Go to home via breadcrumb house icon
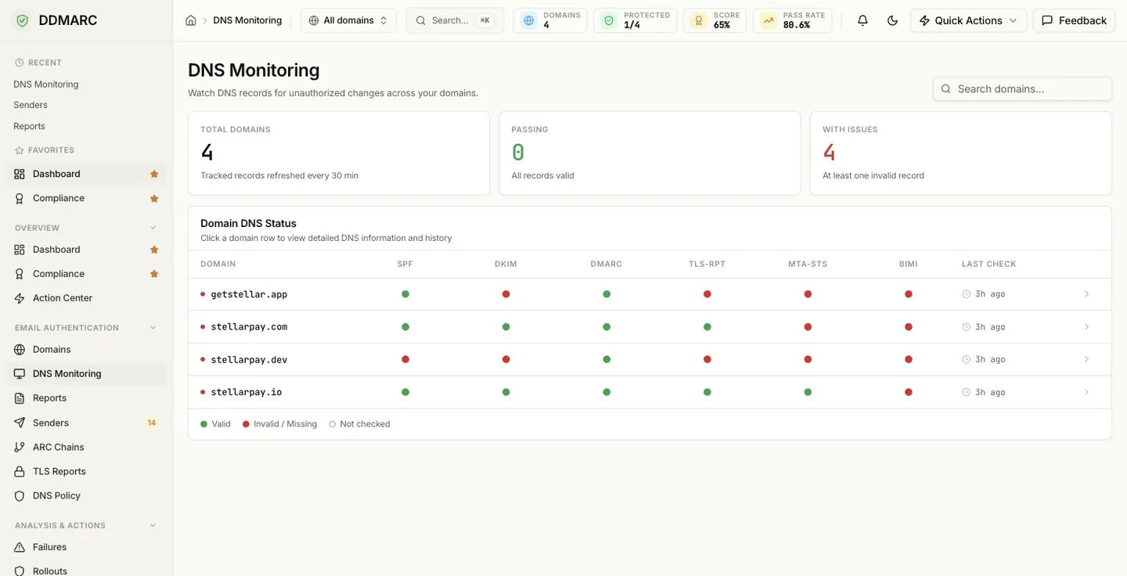Image resolution: width=1127 pixels, height=576 pixels. pyautogui.click(x=191, y=20)
